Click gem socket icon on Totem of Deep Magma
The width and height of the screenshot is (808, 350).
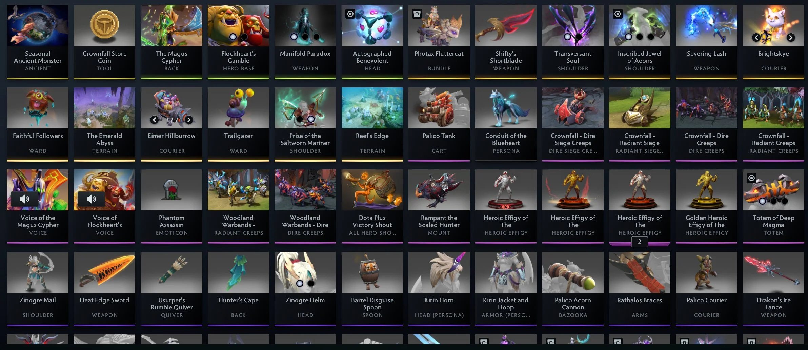point(751,178)
